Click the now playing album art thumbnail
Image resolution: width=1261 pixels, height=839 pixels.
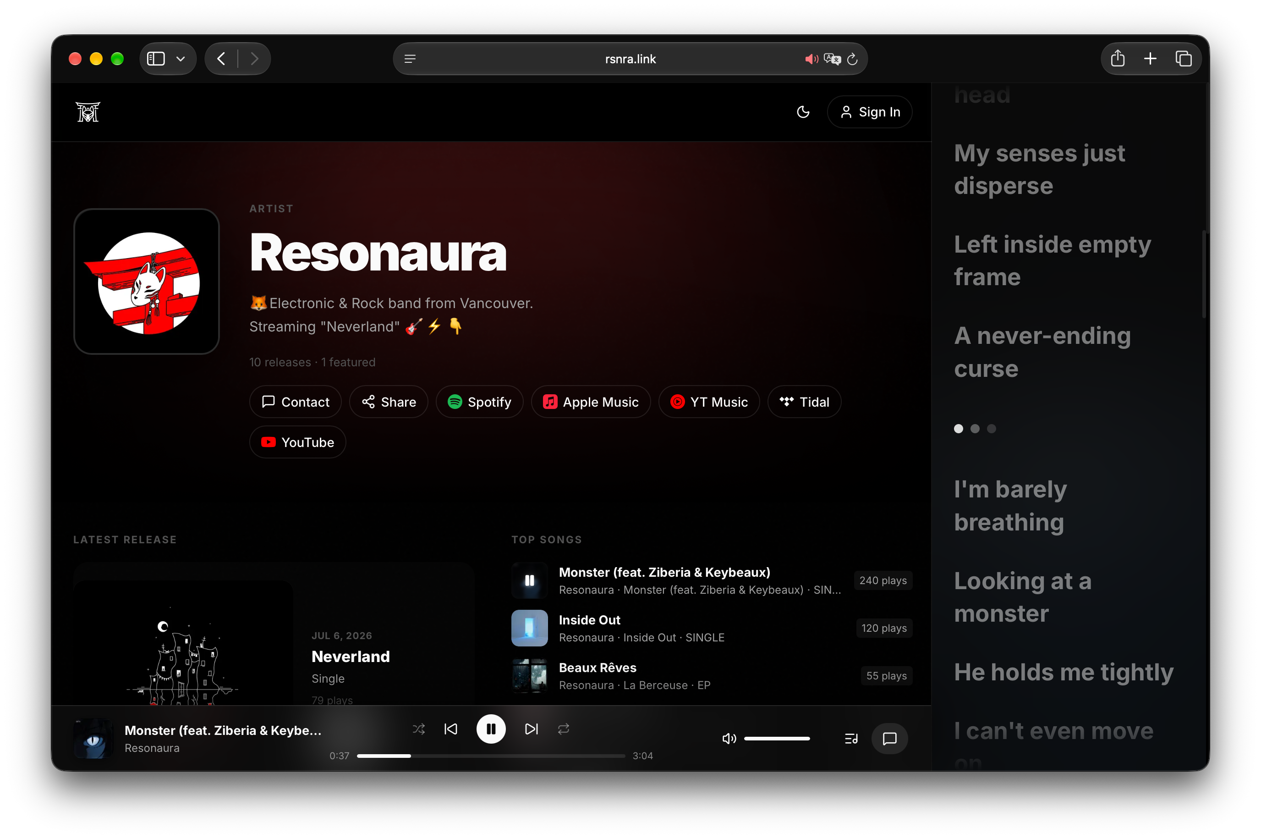[x=93, y=739]
